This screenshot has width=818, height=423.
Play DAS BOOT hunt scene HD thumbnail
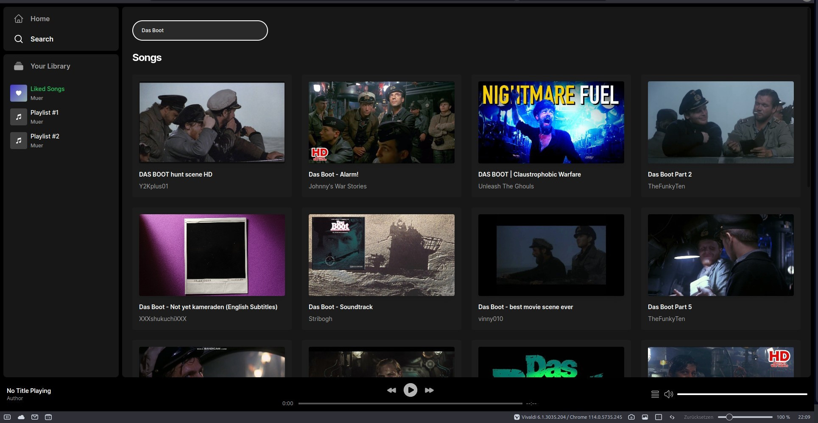click(212, 122)
